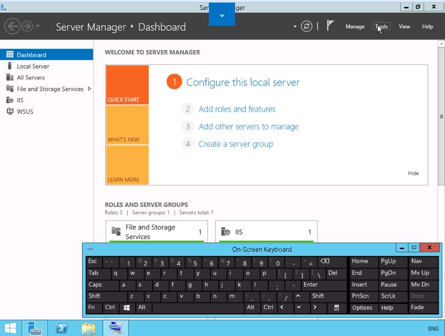Click the IIS sidebar icon
The image size is (445, 336).
[x=10, y=100]
